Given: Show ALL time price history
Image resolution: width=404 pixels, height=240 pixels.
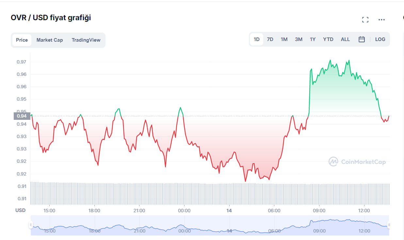Looking at the screenshot, I should pyautogui.click(x=345, y=39).
